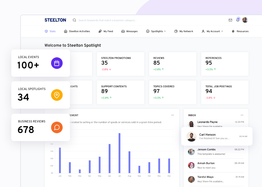Screen dimensions: 262x187
Task: Click the STEELTON logo
Action: tap(55, 20)
